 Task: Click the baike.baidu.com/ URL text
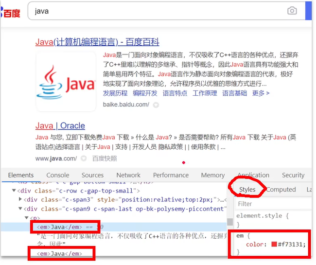tap(126, 105)
